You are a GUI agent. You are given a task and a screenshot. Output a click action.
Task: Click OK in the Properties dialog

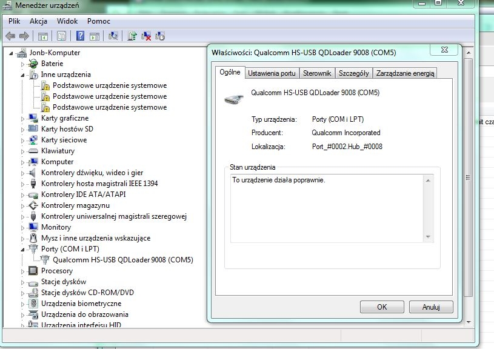(x=382, y=307)
